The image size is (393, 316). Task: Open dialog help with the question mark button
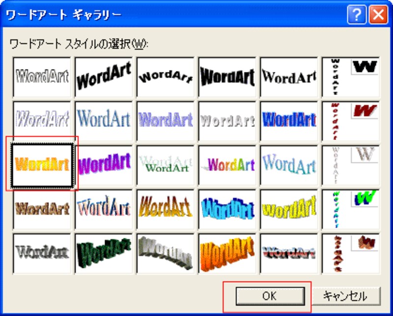point(357,15)
